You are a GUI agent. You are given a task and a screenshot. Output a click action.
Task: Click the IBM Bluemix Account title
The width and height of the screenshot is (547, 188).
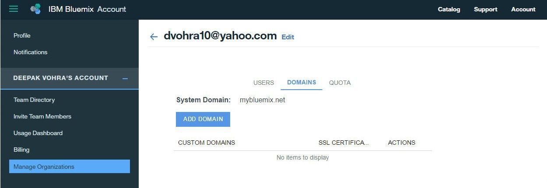pyautogui.click(x=87, y=9)
